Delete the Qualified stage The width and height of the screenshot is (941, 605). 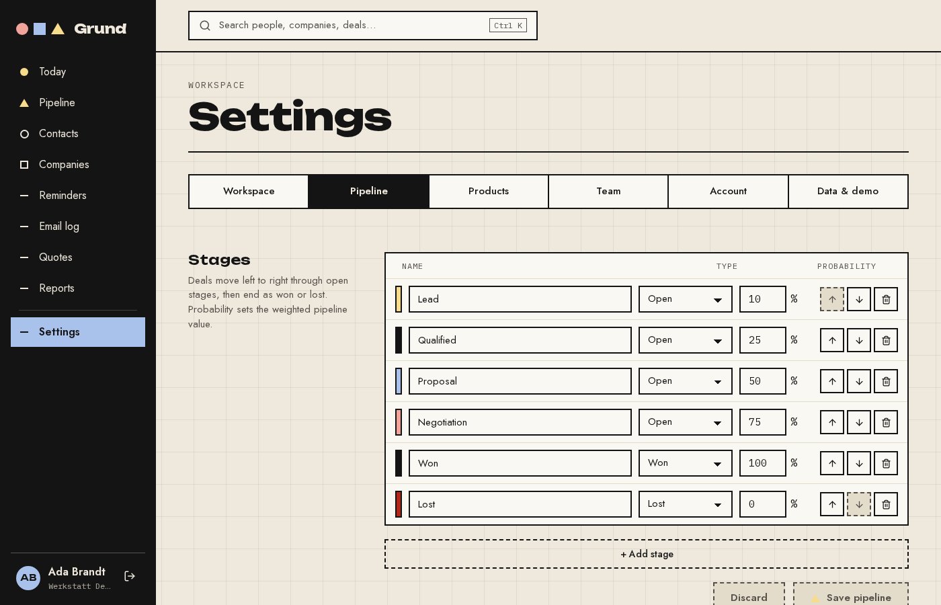886,340
